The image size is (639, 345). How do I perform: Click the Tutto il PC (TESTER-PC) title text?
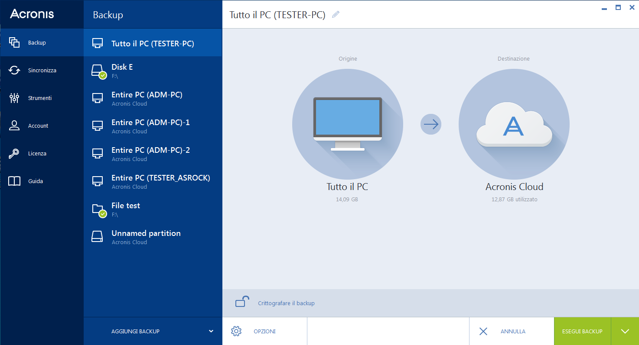pyautogui.click(x=277, y=15)
